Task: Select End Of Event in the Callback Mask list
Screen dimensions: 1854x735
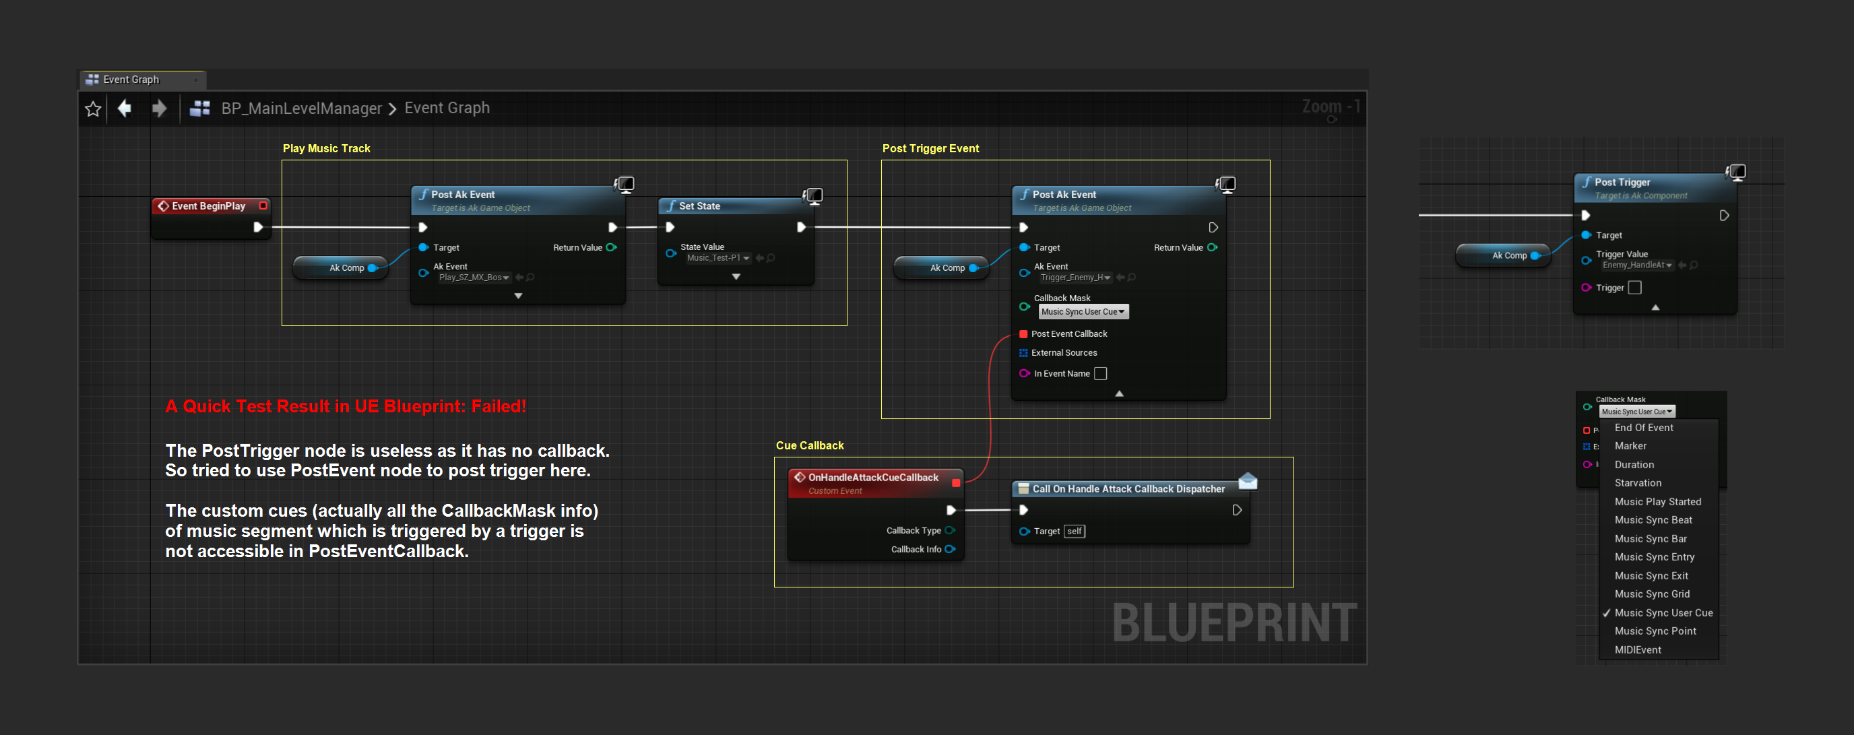Action: (x=1658, y=428)
